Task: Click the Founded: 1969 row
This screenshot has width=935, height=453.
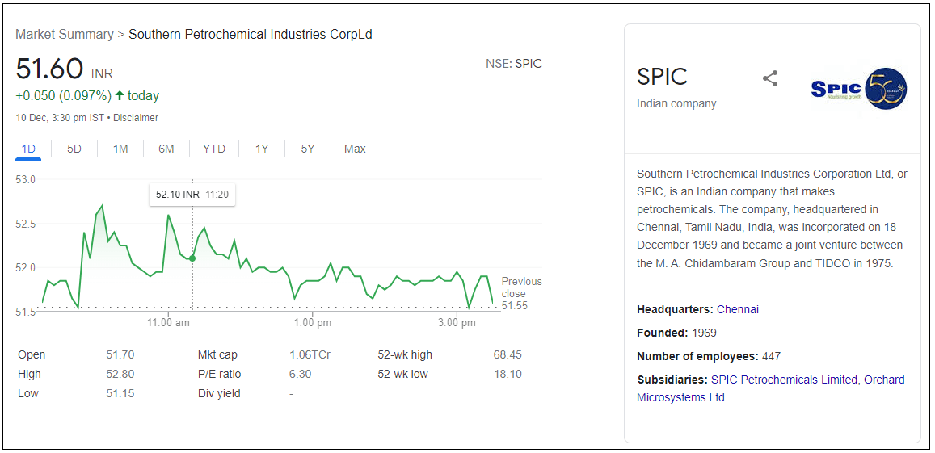Action: 676,333
